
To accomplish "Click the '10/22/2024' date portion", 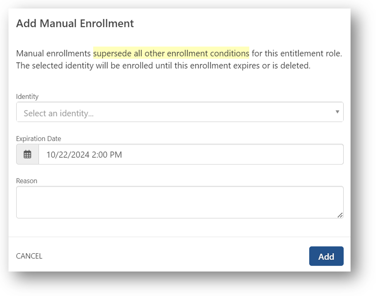I will click(x=68, y=155).
